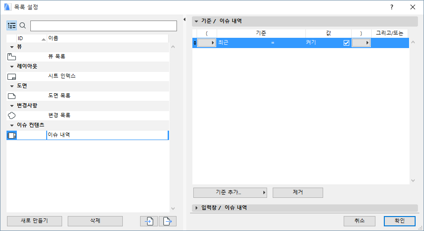Screen dimensions: 424x231
Task: Click the 그리고/또는 column header
Action: (x=389, y=33)
